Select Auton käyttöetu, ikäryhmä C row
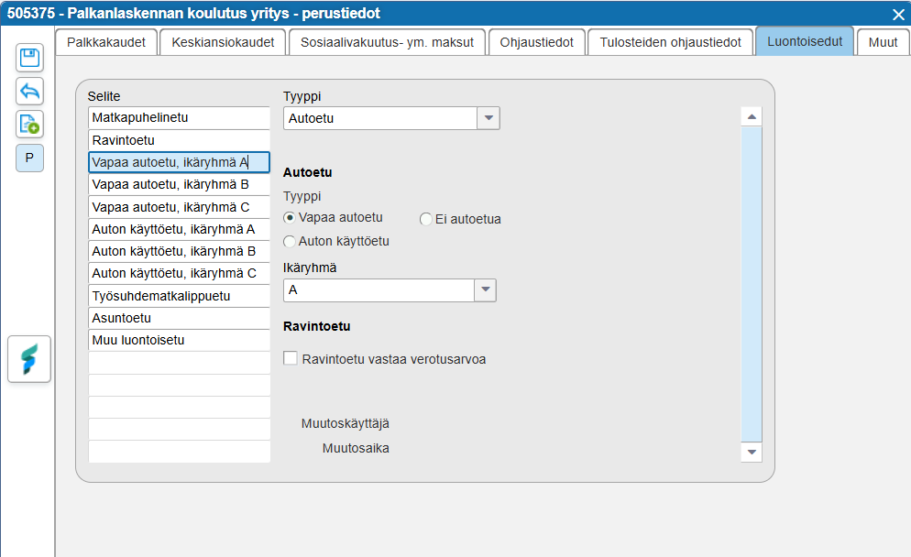 click(179, 274)
